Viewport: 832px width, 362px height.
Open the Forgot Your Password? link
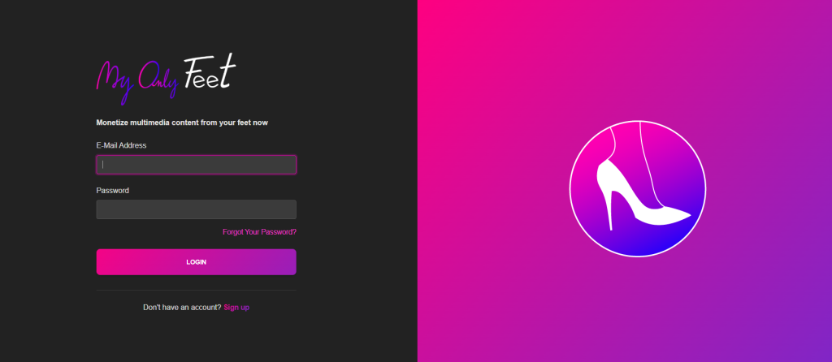259,232
